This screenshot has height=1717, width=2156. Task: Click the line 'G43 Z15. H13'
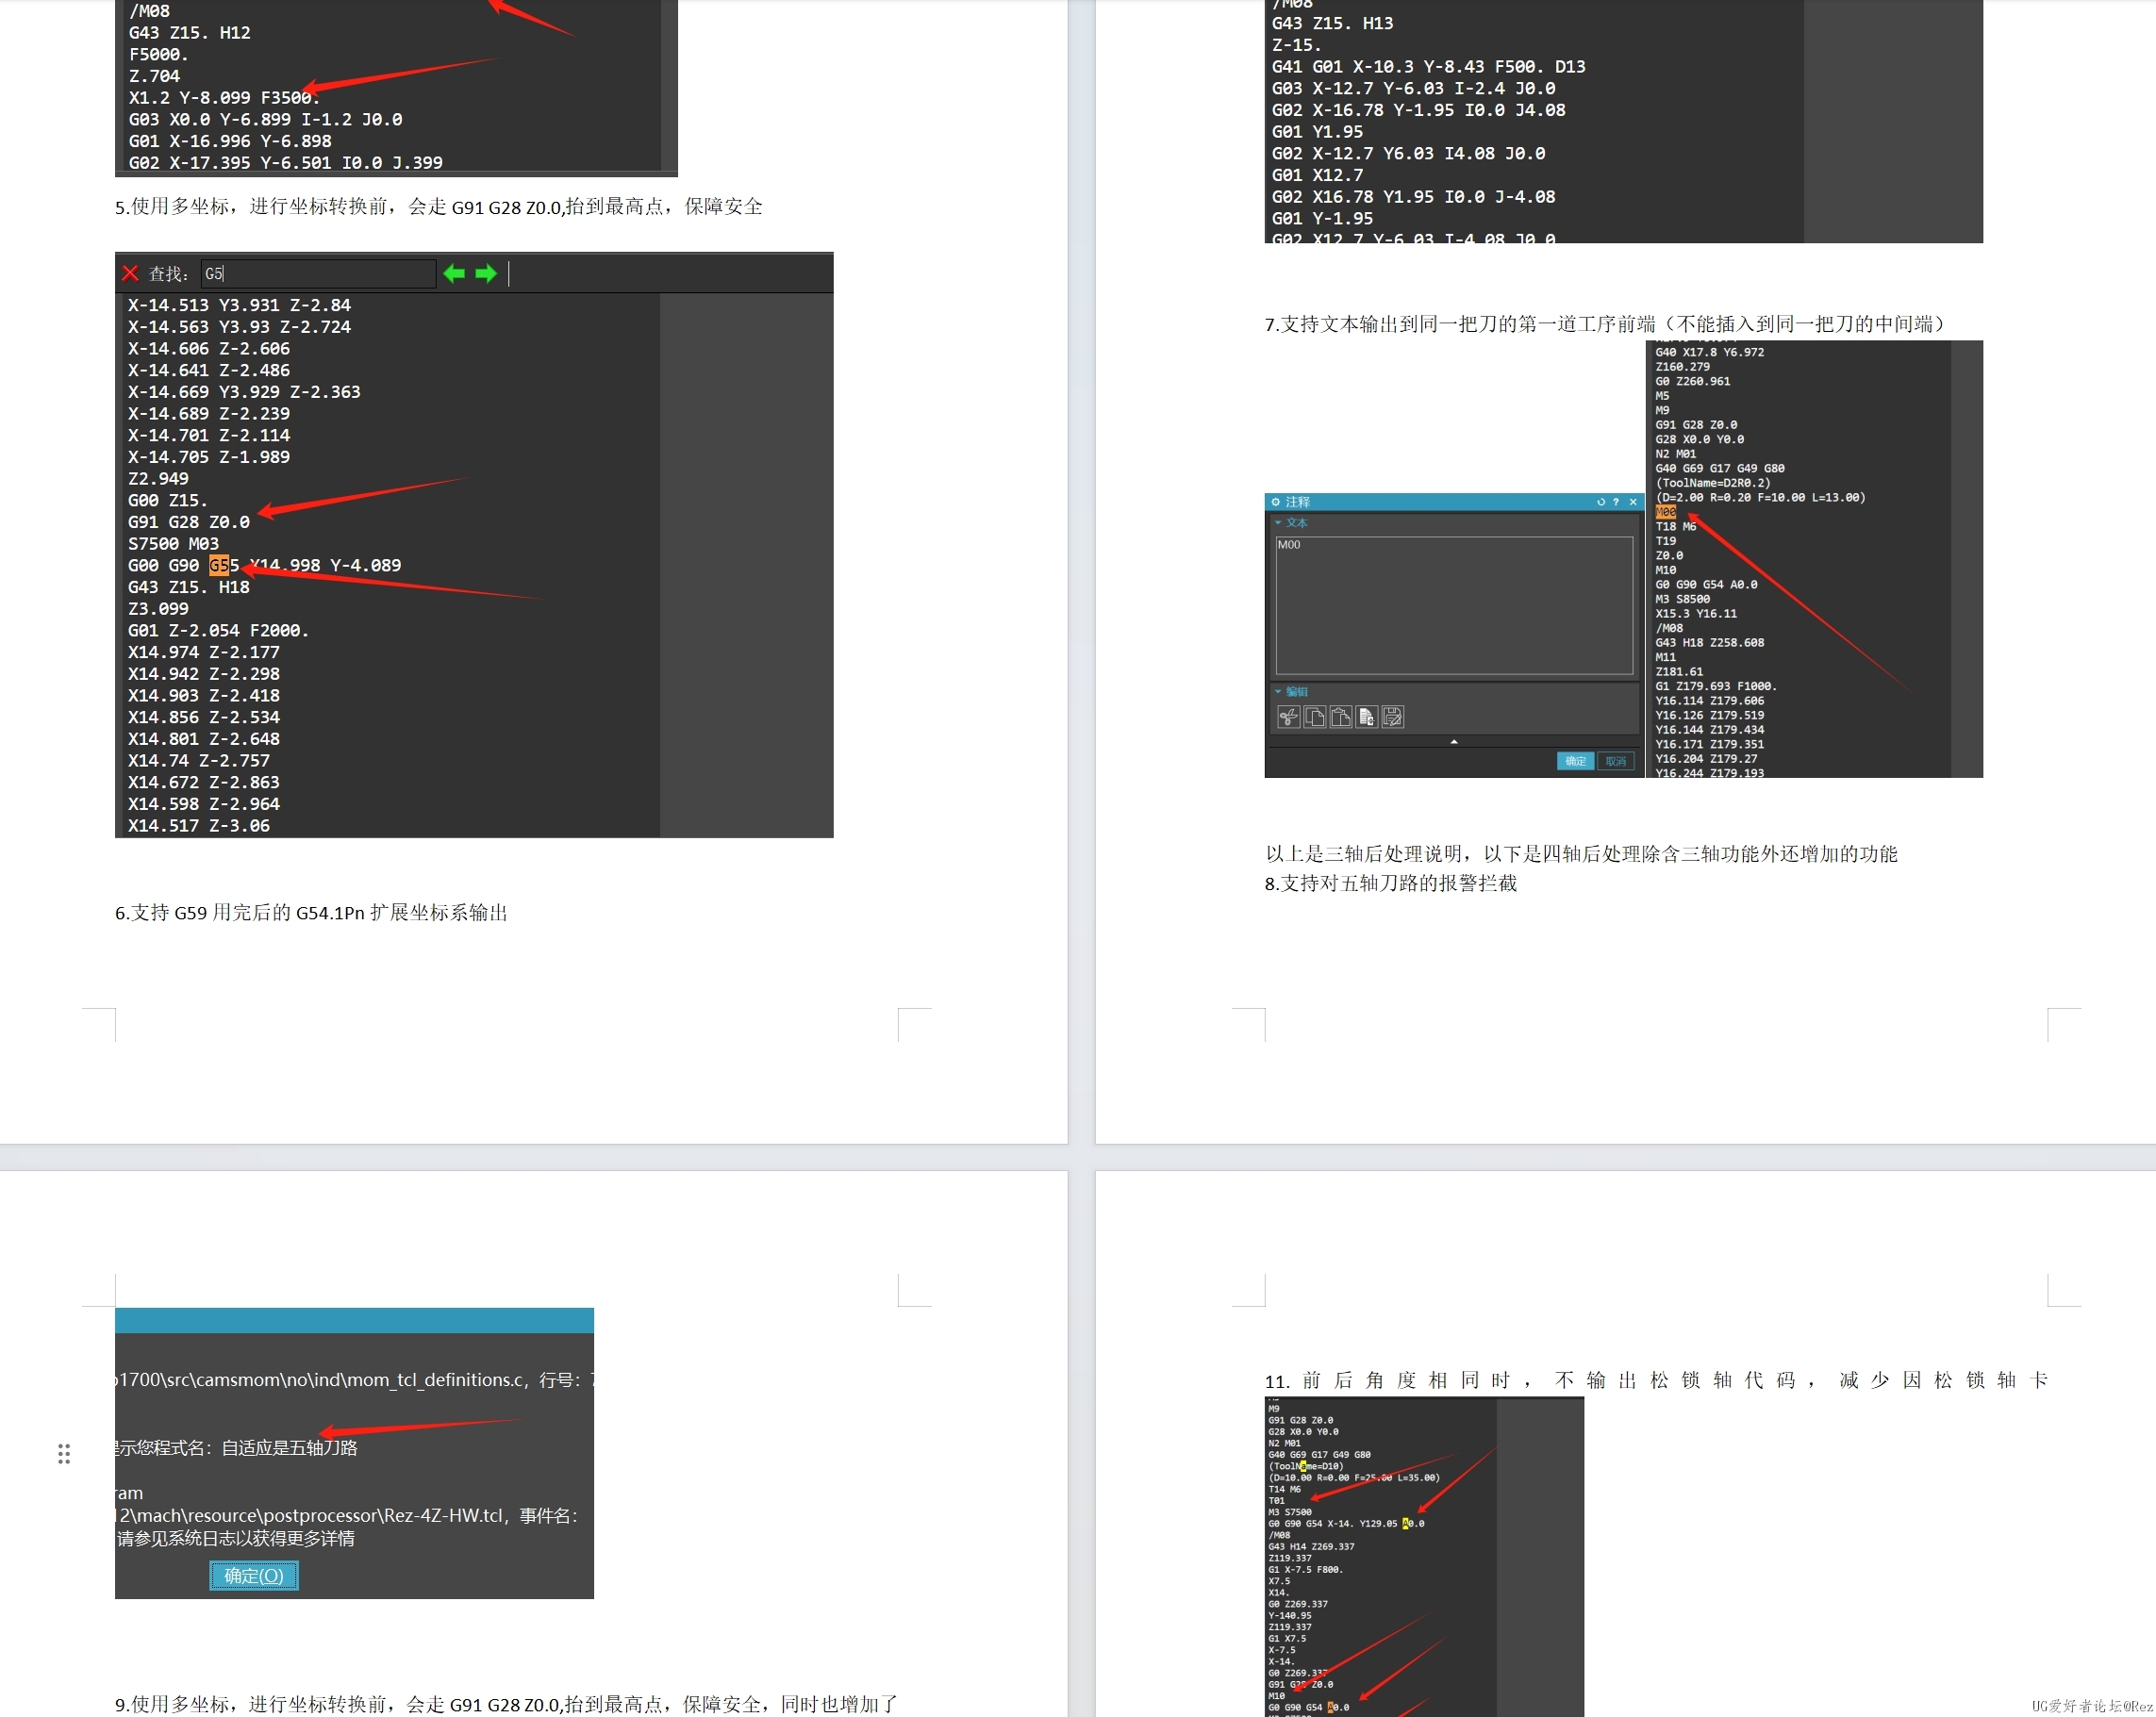[1333, 23]
